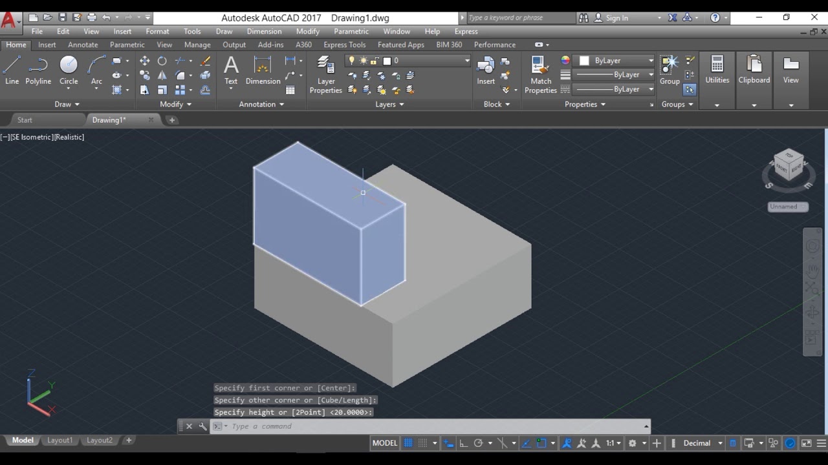828x465 pixels.
Task: Toggle 2D object snap in status bar
Action: pos(542,443)
